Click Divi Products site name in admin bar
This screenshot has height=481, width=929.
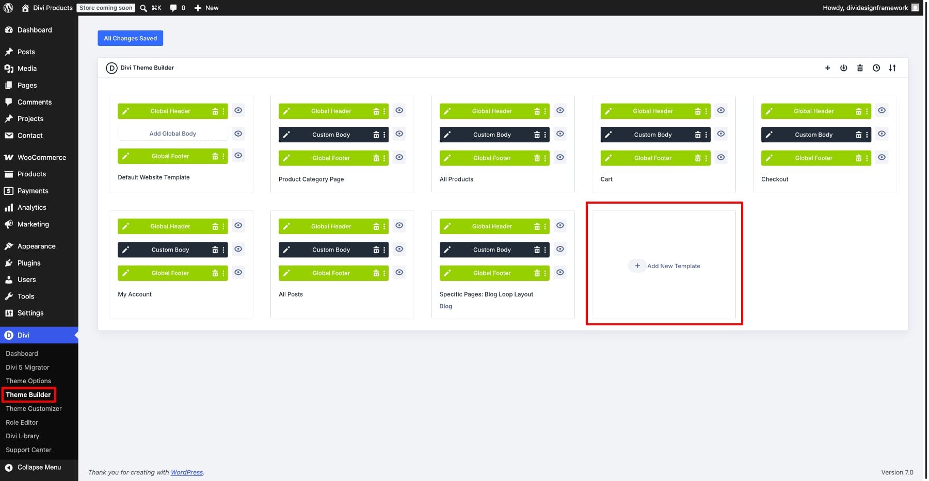47,8
